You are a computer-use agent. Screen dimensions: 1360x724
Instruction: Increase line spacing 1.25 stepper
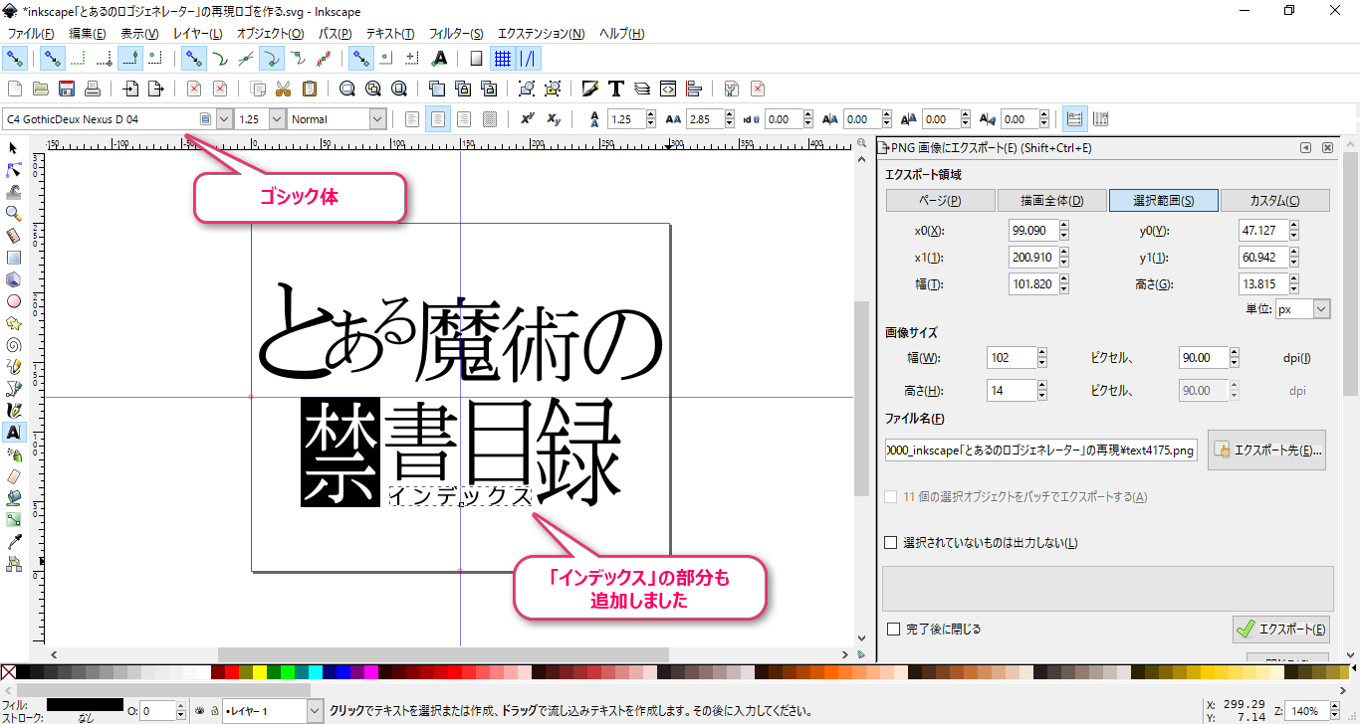[651, 114]
